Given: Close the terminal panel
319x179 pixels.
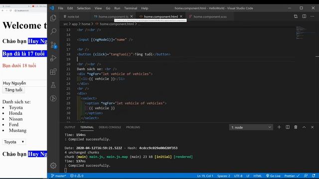Looking at the screenshot, I should click(313, 127).
